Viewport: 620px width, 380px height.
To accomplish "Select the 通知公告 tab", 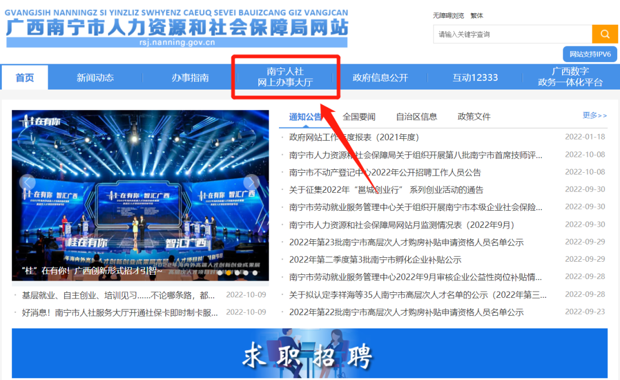I will [305, 117].
